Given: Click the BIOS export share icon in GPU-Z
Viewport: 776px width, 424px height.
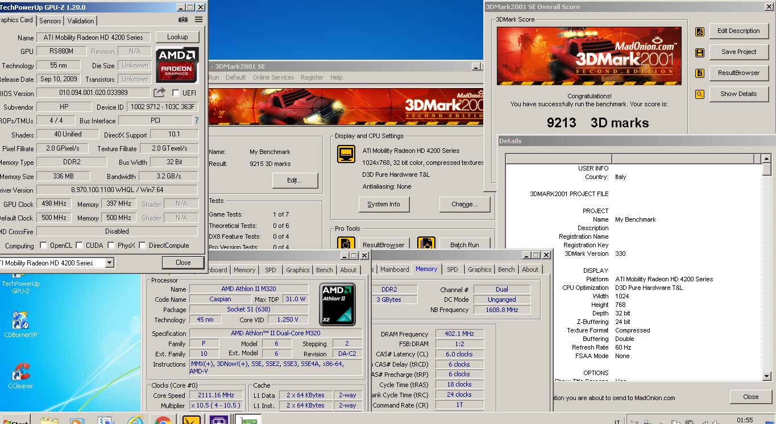Looking at the screenshot, I should 159,92.
